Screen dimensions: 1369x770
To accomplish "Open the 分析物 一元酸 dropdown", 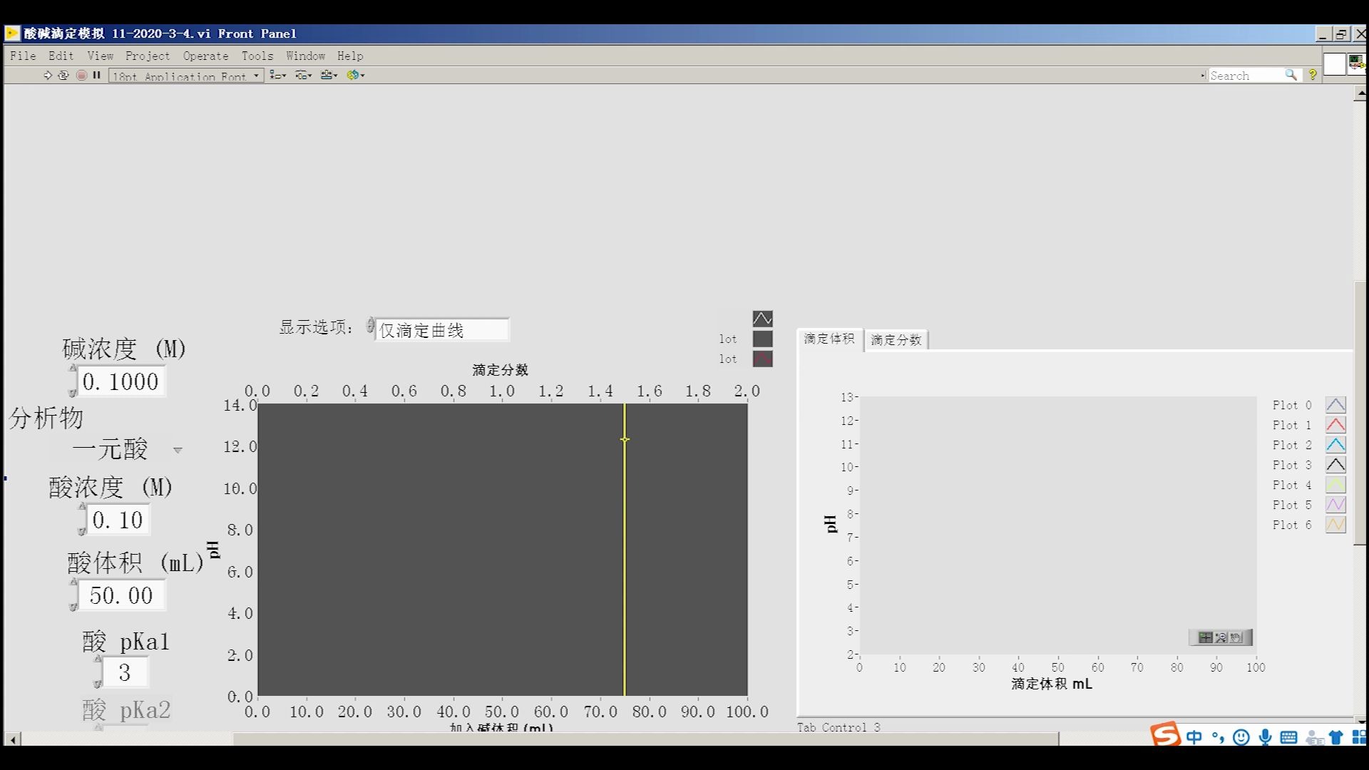I will [128, 450].
